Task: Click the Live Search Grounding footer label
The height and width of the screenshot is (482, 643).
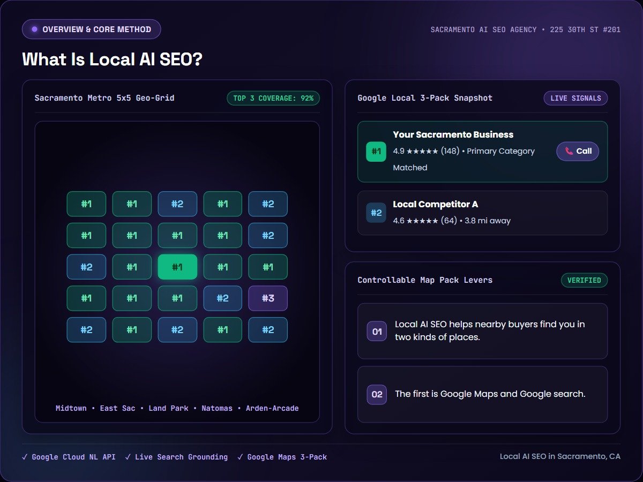Action: click(181, 457)
